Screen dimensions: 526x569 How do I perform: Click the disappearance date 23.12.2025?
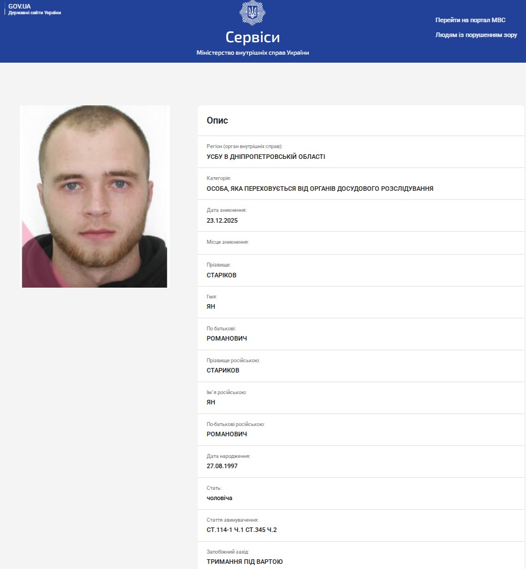tap(222, 220)
